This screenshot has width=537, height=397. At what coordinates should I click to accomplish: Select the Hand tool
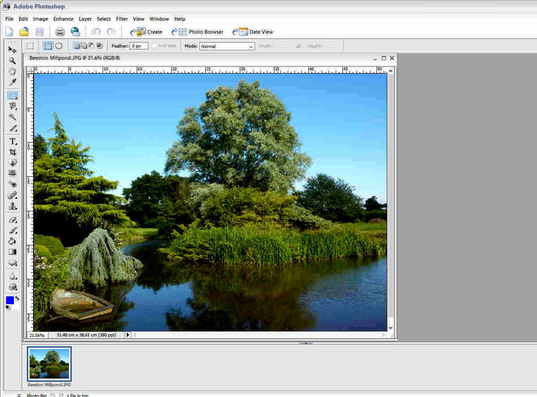13,72
